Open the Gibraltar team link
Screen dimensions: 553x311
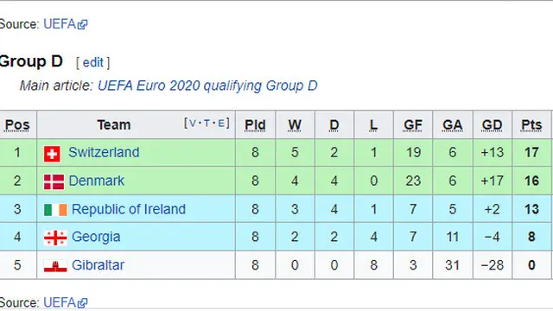98,265
